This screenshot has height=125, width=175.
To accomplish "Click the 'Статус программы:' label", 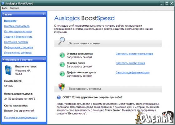I will click(x=16, y=106).
